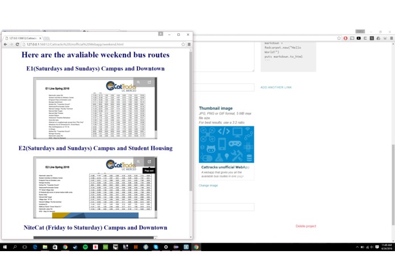The image size is (395, 280).
Task: Show hidden system tray icons
Action: (357, 247)
